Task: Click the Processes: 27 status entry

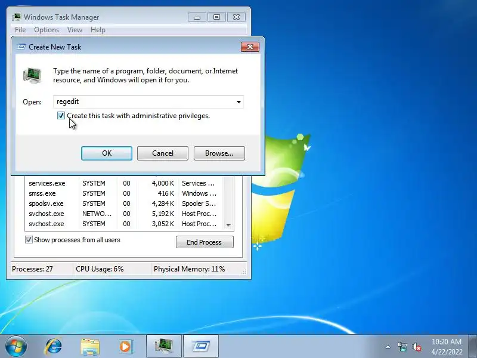Action: tap(32, 269)
